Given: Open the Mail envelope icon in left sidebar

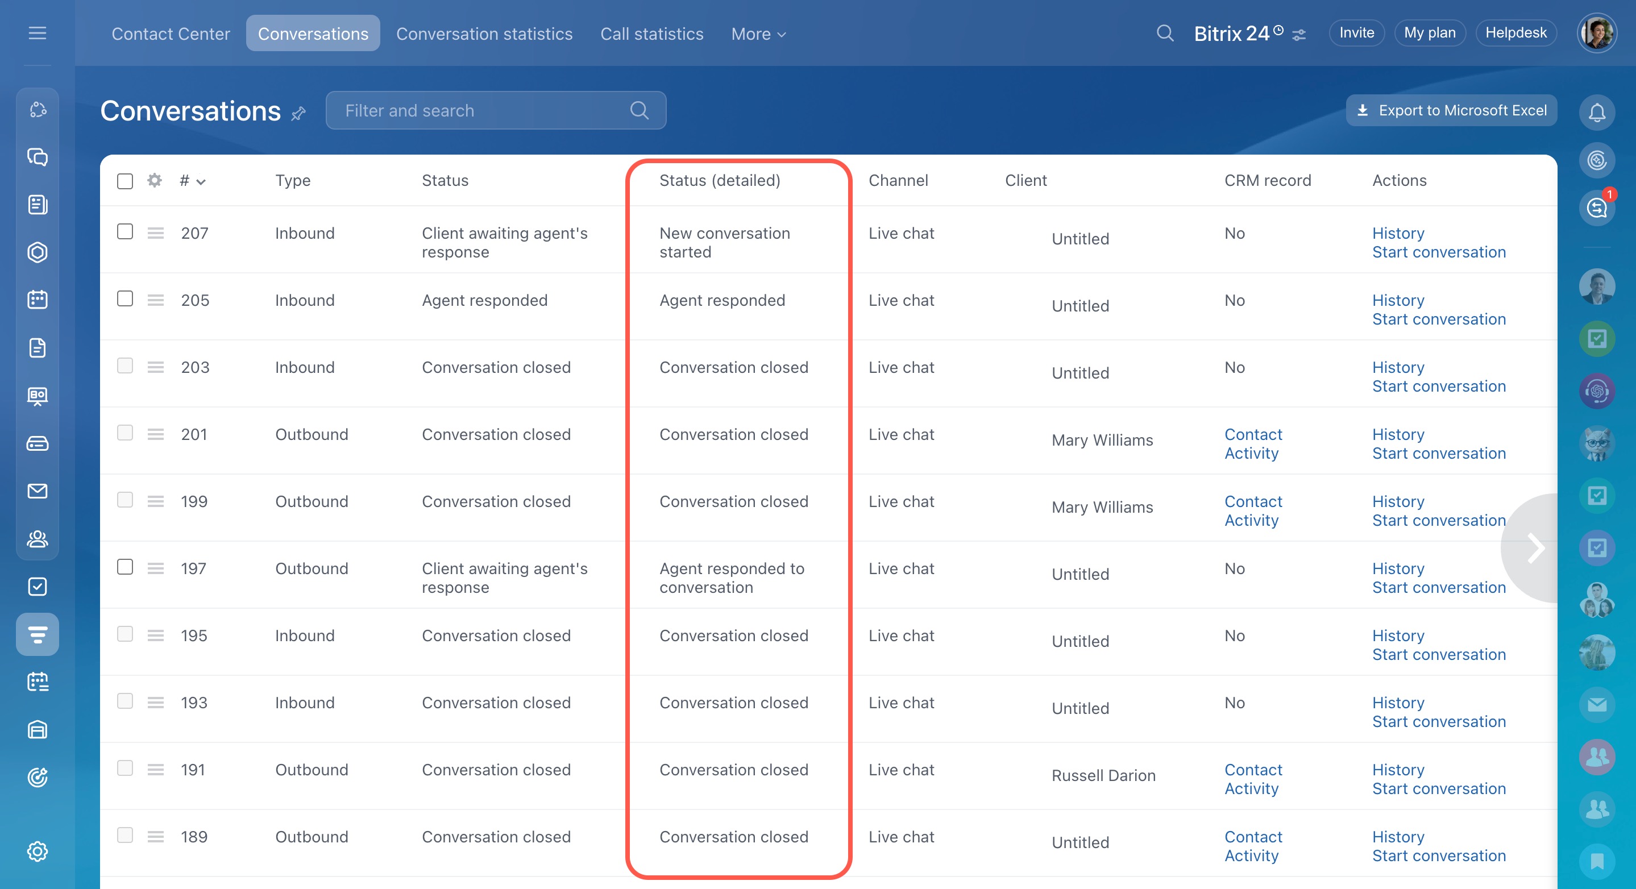Looking at the screenshot, I should click(38, 491).
